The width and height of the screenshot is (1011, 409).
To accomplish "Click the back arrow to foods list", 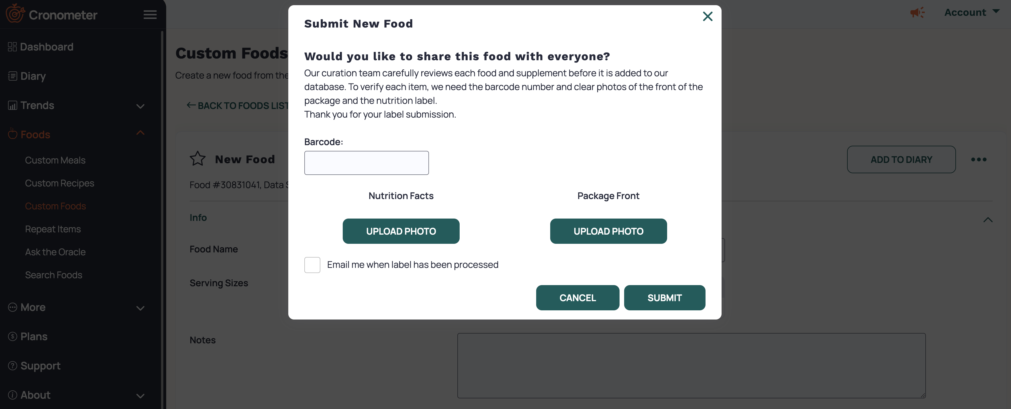I will [x=191, y=105].
